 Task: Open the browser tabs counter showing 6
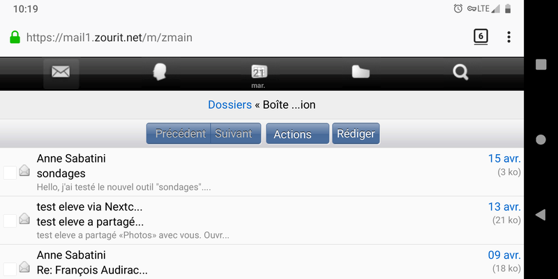tap(481, 37)
